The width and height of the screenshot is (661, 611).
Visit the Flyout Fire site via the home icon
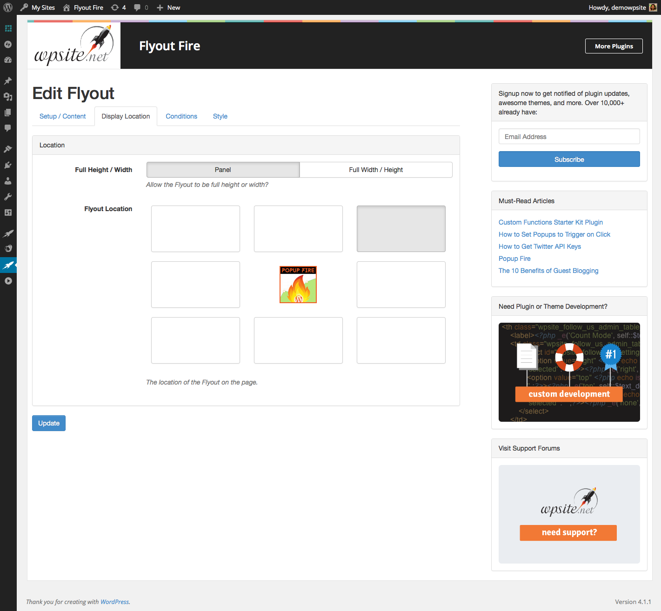(x=83, y=7)
